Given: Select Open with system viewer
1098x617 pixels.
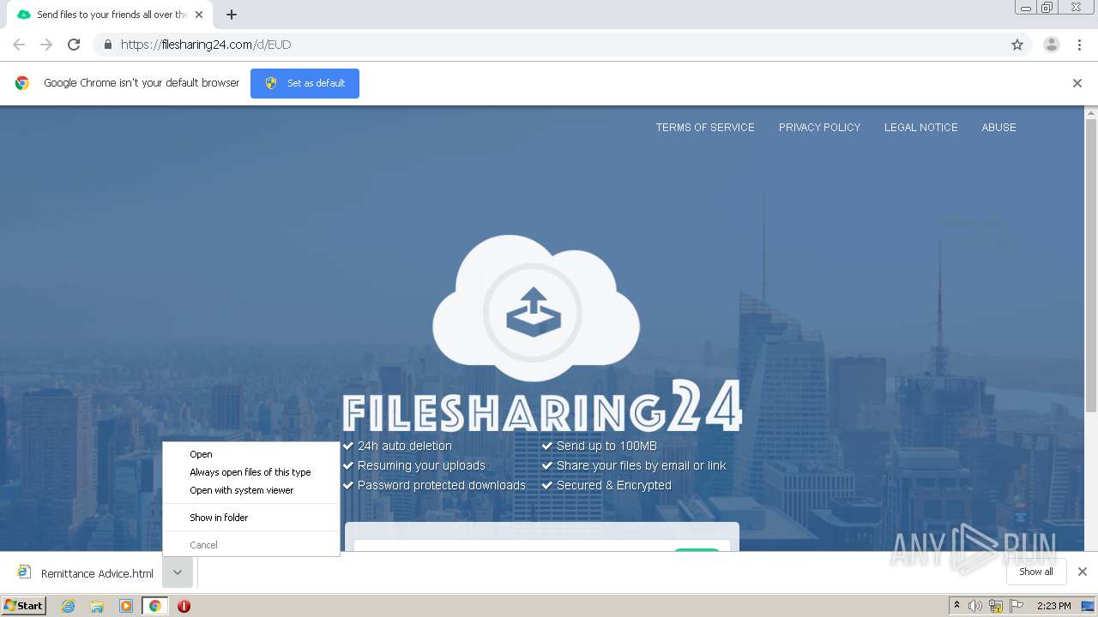Looking at the screenshot, I should (x=251, y=490).
